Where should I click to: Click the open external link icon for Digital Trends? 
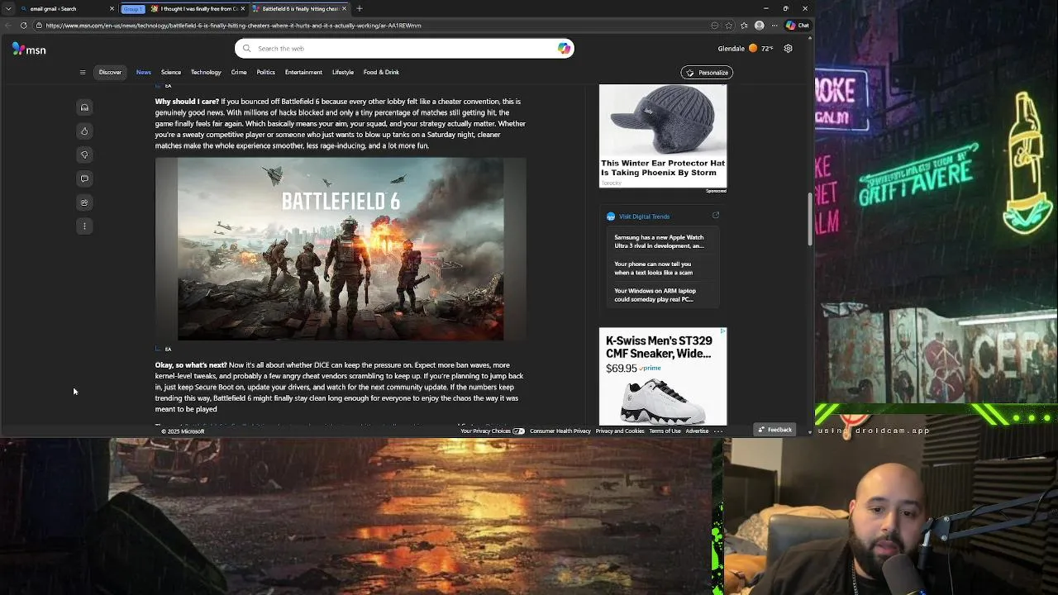pyautogui.click(x=716, y=216)
